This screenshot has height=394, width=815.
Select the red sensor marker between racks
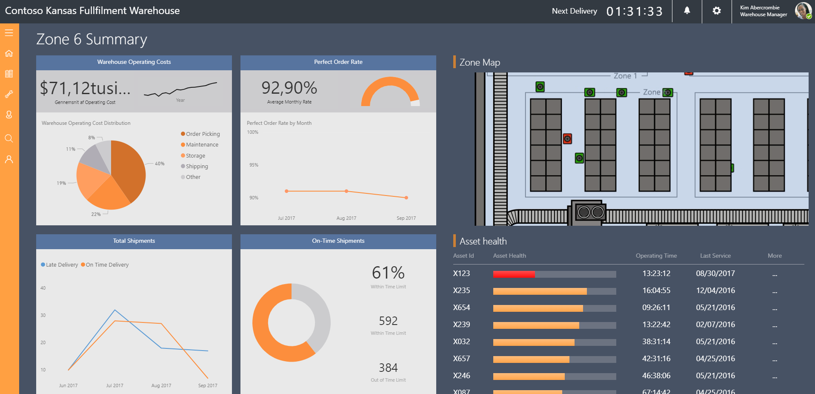coord(567,139)
